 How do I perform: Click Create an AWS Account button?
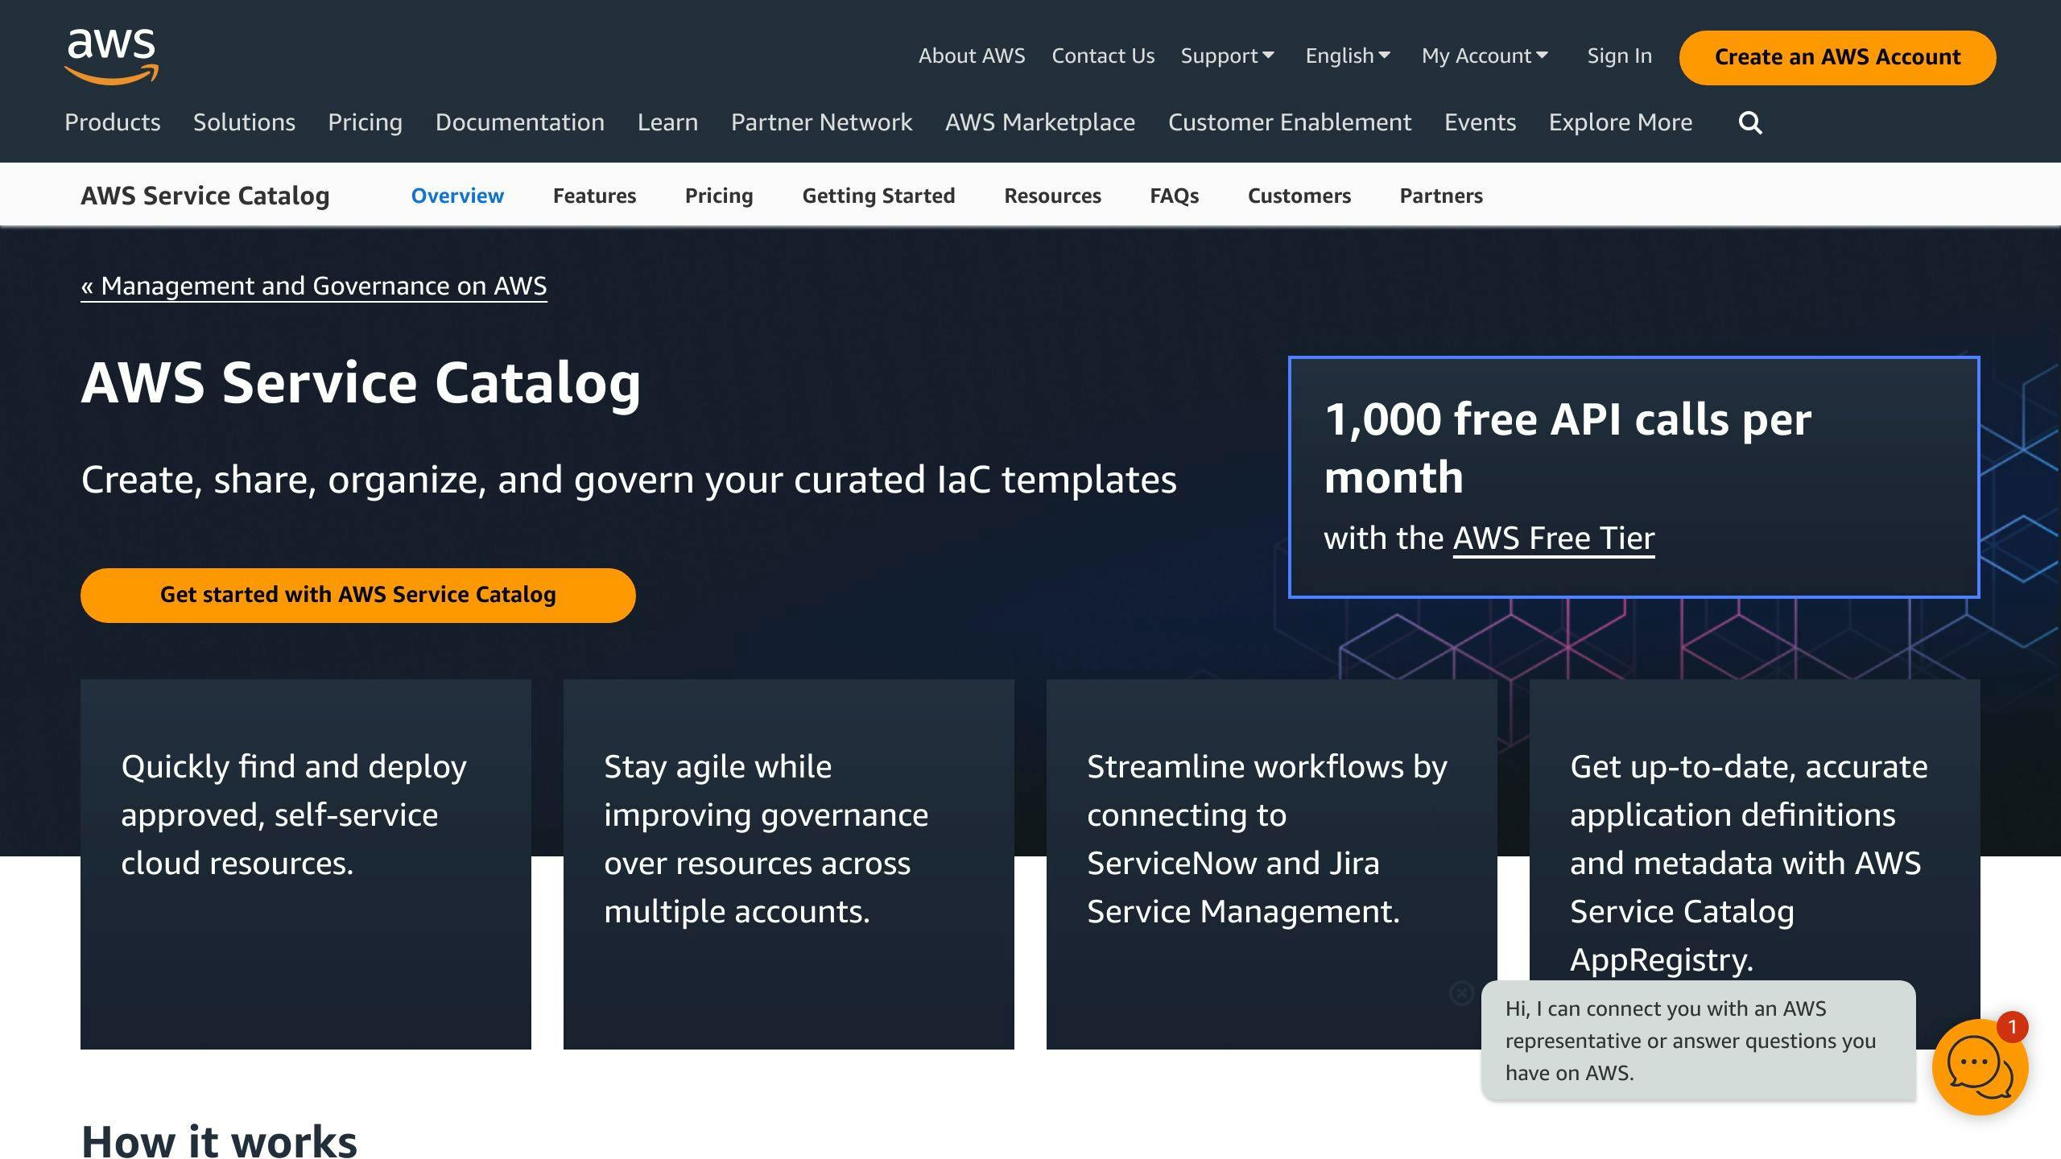pos(1837,57)
